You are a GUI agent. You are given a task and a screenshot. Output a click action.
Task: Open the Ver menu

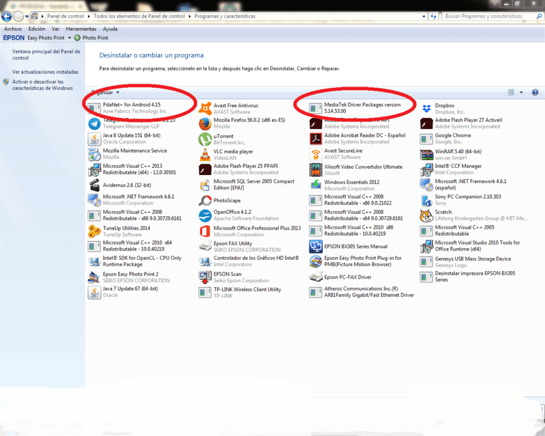[56, 29]
